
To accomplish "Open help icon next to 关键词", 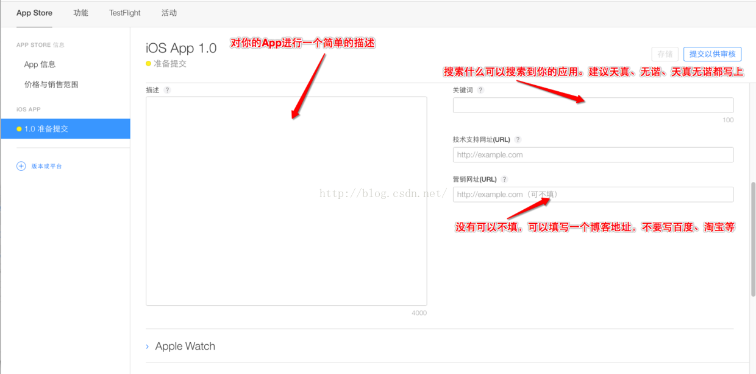I will [480, 90].
